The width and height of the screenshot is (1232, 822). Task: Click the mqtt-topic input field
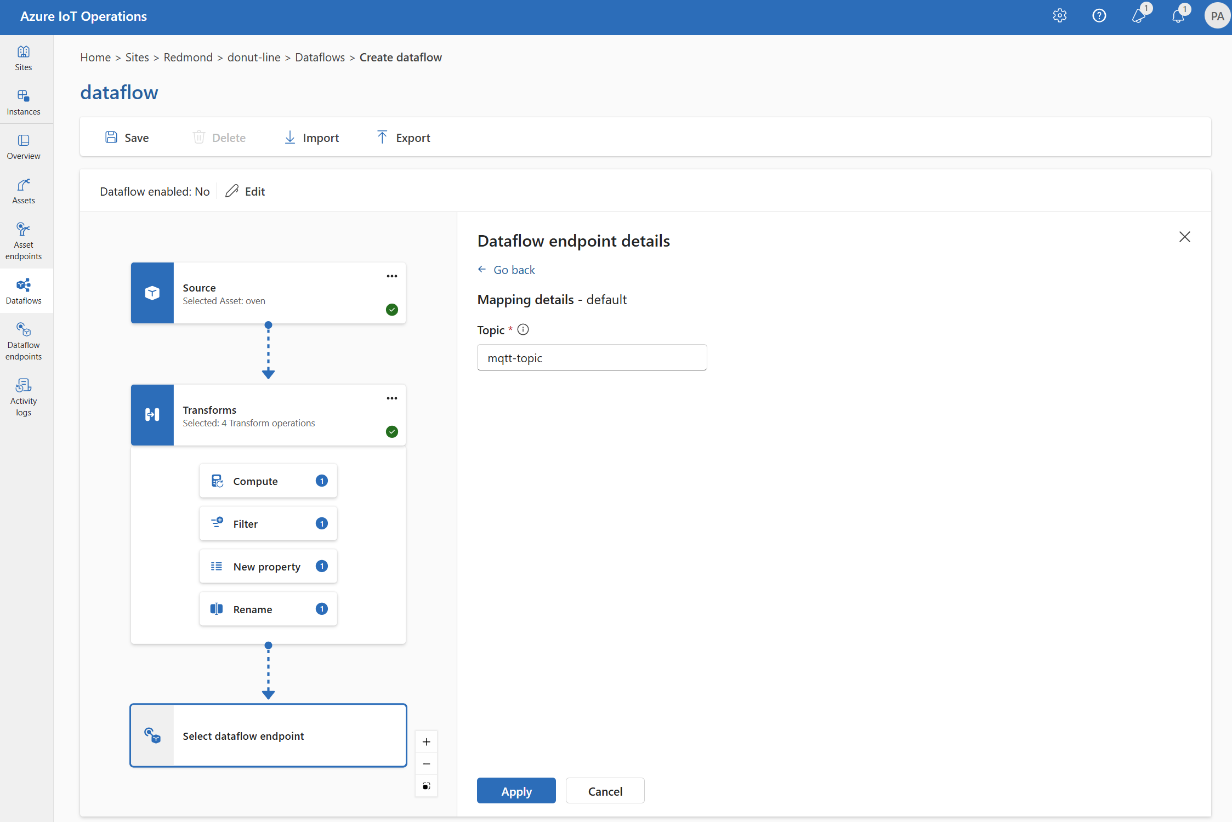592,358
